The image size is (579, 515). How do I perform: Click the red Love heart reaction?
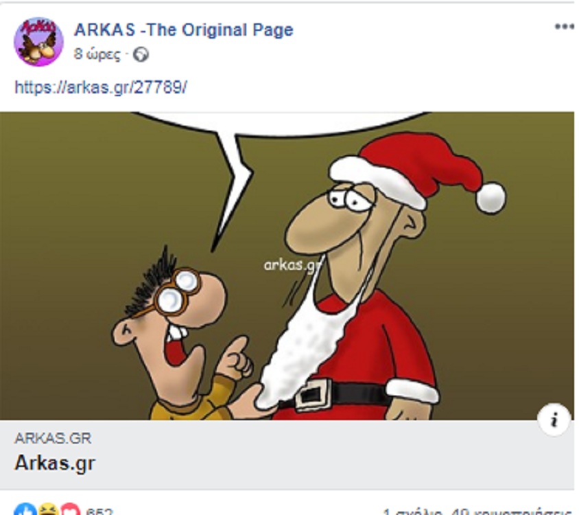click(x=70, y=510)
